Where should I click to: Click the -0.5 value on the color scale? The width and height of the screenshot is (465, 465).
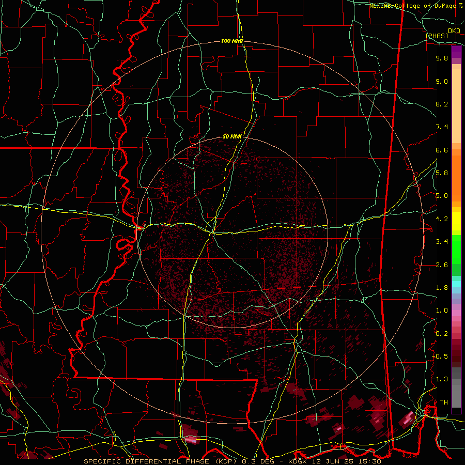[x=440, y=357]
